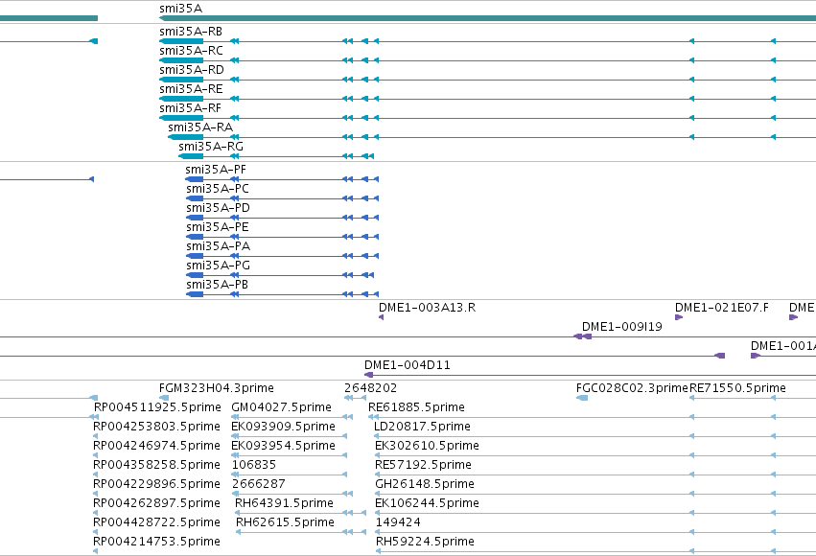Image resolution: width=816 pixels, height=556 pixels.
Task: Click EST RP004246974.5prime
Action: 156,446
